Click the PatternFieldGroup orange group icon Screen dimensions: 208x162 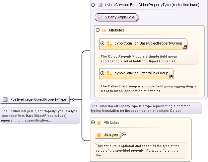pyautogui.click(x=110, y=73)
